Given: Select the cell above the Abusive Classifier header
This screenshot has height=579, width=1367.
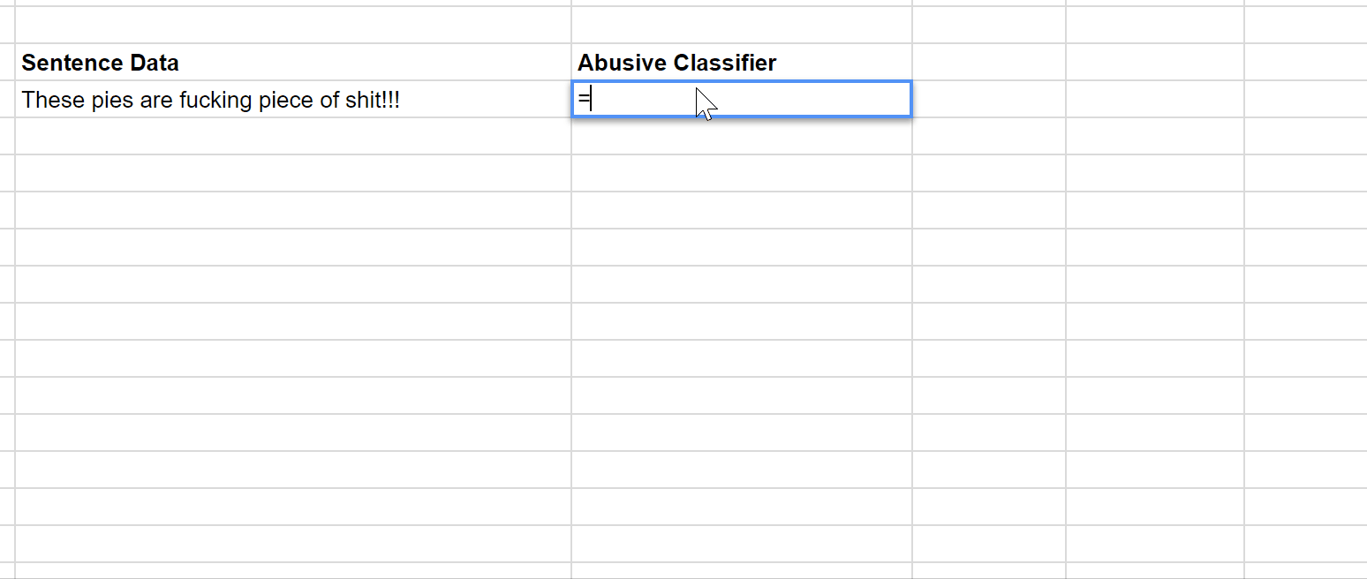Looking at the screenshot, I should [742, 25].
